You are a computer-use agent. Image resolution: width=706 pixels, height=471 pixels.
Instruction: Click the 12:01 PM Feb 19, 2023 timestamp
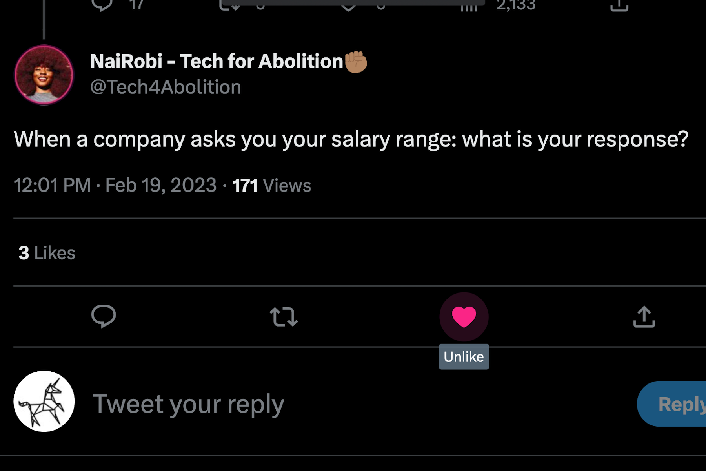[115, 185]
